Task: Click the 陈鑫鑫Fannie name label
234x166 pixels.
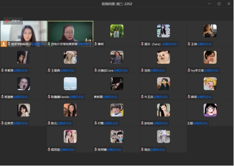Action: [60, 97]
